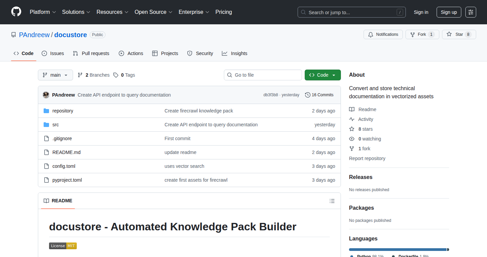Open the accessibility settings icon button
Viewport: 487px width, 257px height.
click(471, 12)
